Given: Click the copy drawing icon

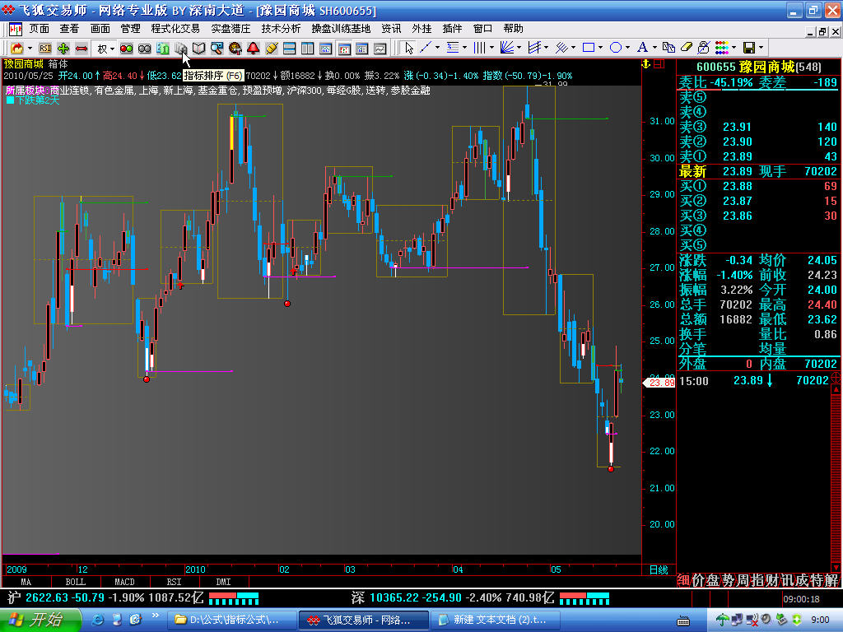Looking at the screenshot, I should coord(668,48).
